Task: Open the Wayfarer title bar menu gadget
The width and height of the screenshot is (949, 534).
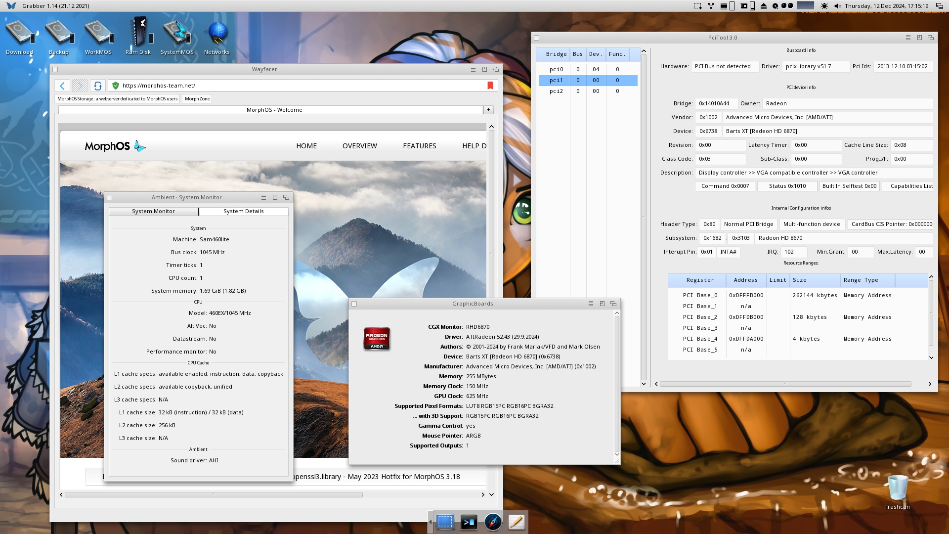Action: coord(473,69)
